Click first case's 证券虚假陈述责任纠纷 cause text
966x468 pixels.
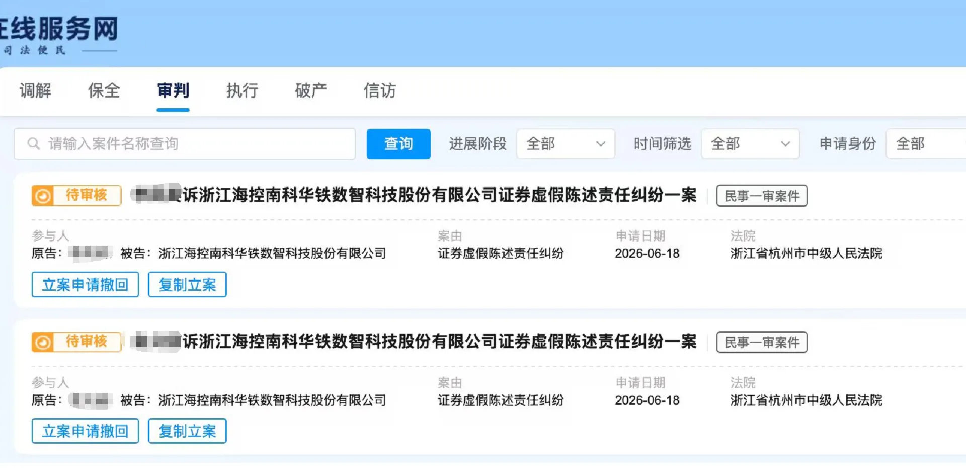[x=501, y=253]
